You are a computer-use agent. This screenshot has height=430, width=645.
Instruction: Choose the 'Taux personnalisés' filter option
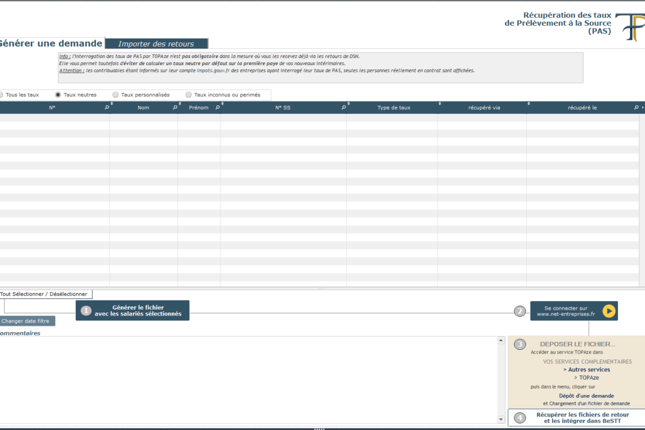(x=116, y=95)
